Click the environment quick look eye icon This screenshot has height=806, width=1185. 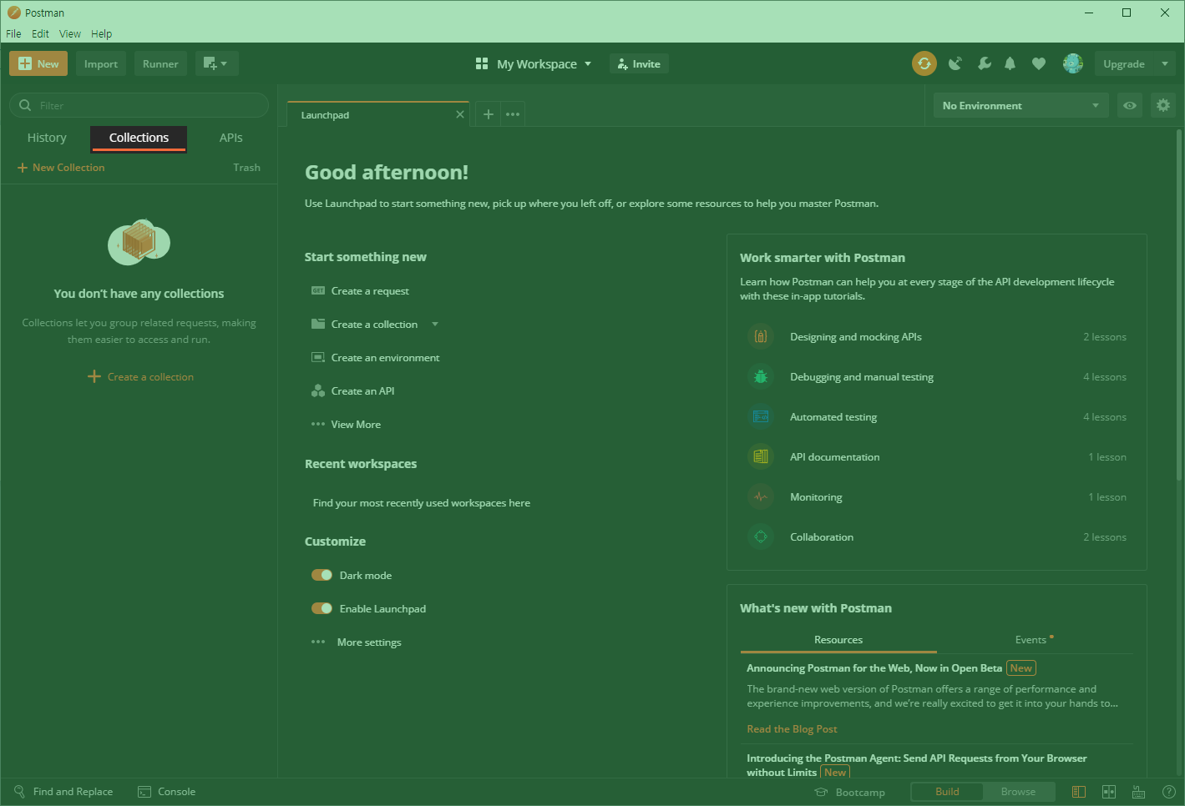(x=1130, y=106)
